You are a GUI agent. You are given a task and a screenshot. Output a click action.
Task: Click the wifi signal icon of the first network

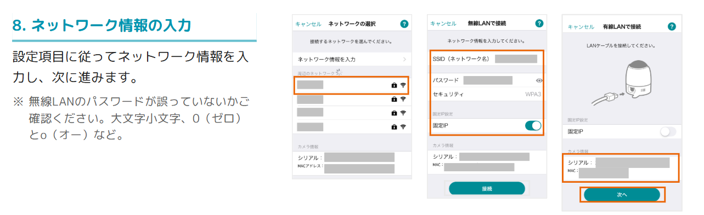pos(403,86)
